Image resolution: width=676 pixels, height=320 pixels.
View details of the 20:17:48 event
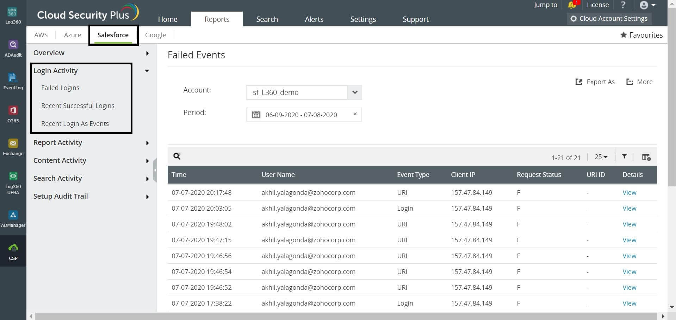(629, 192)
